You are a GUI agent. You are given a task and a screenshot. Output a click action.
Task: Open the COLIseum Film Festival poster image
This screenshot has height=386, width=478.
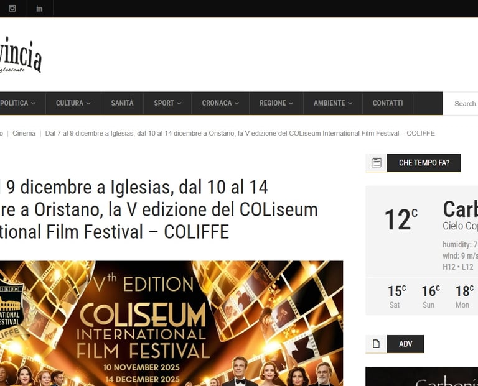[171, 323]
